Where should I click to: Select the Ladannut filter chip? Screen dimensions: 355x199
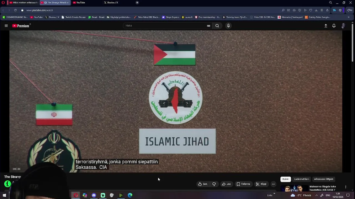301,179
